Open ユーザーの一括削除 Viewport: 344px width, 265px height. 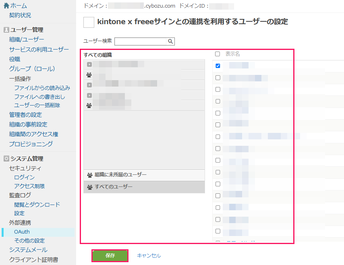[37, 105]
